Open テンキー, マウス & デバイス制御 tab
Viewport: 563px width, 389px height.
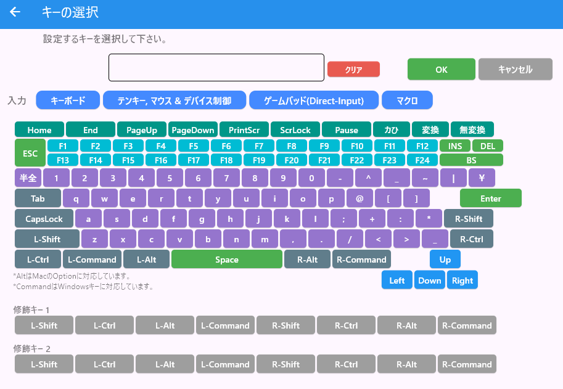coord(175,100)
